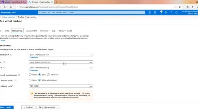The width and height of the screenshot is (198, 111).
Task: Click browser refresh icon
Action: [5, 7]
